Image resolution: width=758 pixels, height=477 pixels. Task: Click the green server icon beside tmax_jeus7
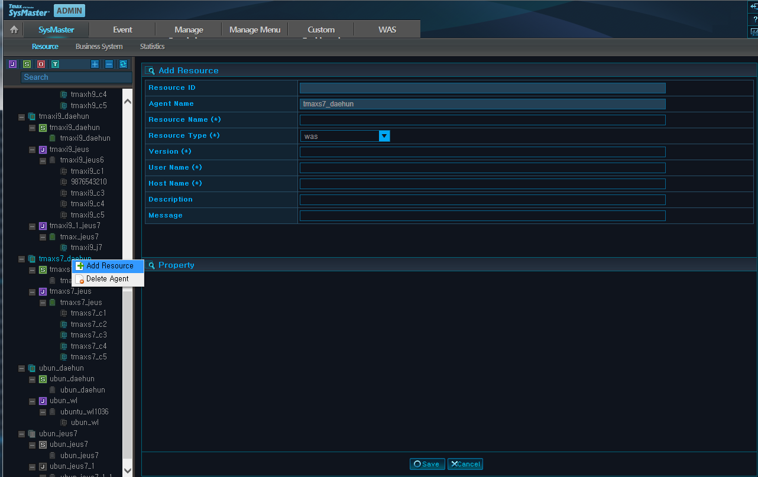coord(53,237)
